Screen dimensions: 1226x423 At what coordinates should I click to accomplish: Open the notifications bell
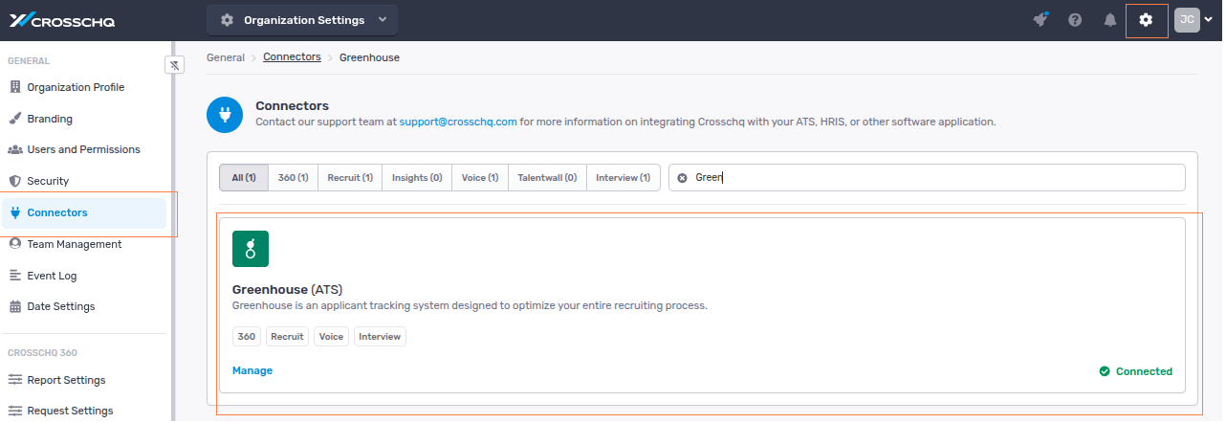[x=1110, y=20]
